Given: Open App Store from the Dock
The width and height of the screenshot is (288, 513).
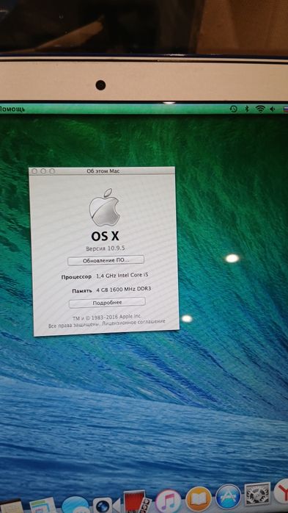Looking at the screenshot, I should (228, 496).
